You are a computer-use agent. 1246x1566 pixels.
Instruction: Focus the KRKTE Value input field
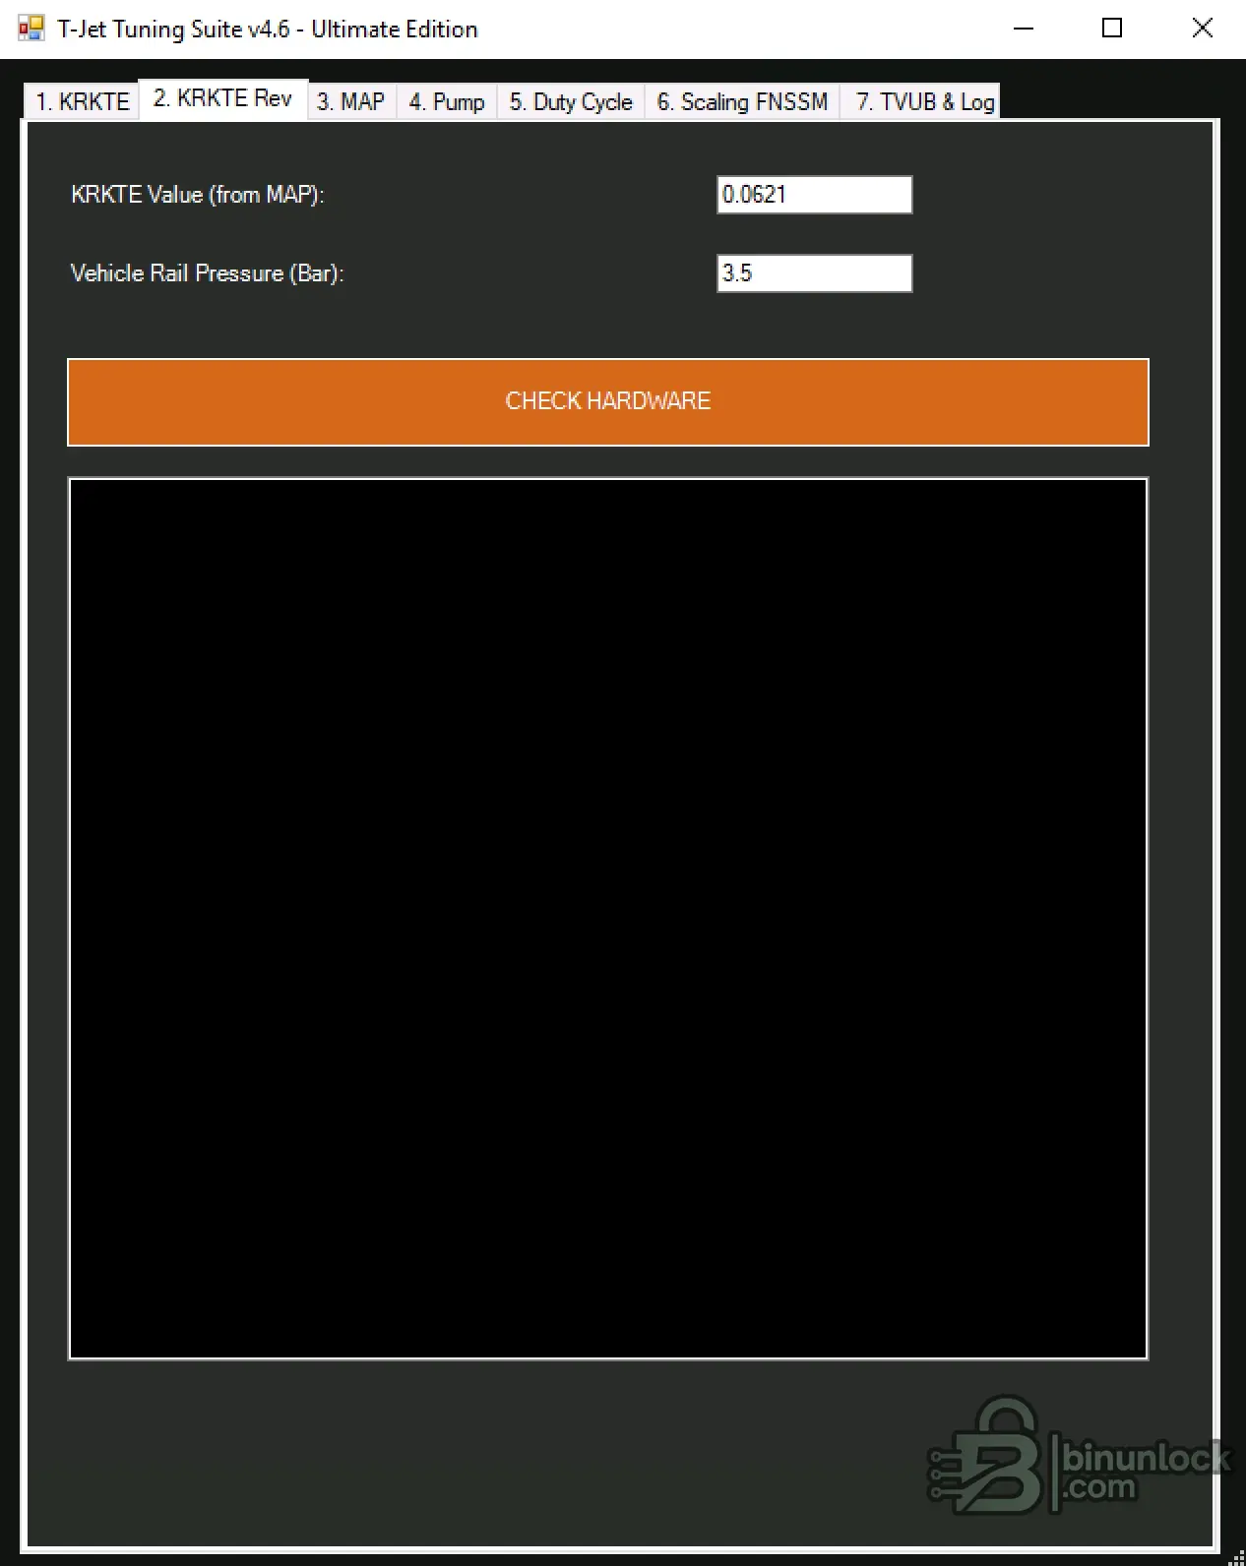(814, 195)
